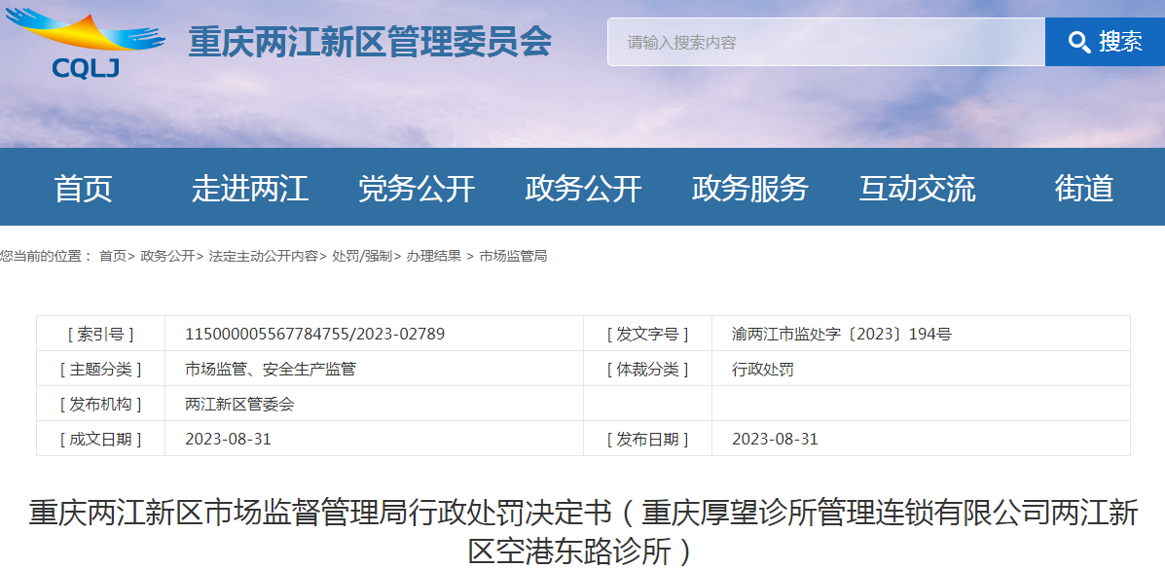Click the magnifying glass search icon
Screen dimensions: 1165x569
tap(1078, 42)
